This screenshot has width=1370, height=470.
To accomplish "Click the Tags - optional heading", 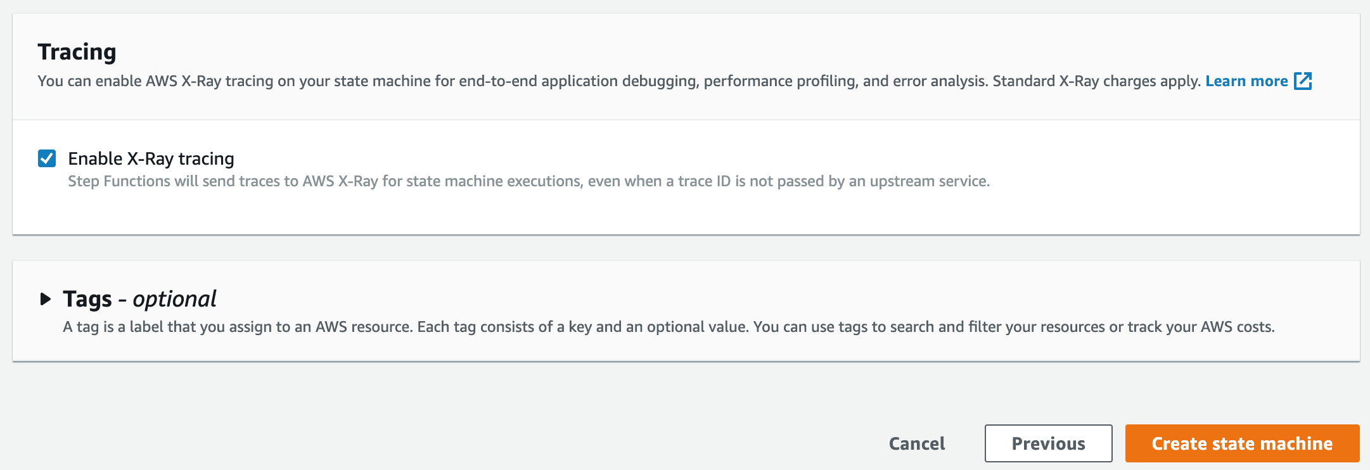I will click(x=139, y=299).
